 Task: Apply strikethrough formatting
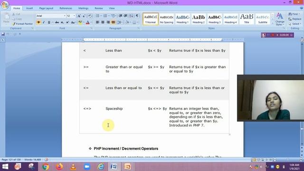57,22
